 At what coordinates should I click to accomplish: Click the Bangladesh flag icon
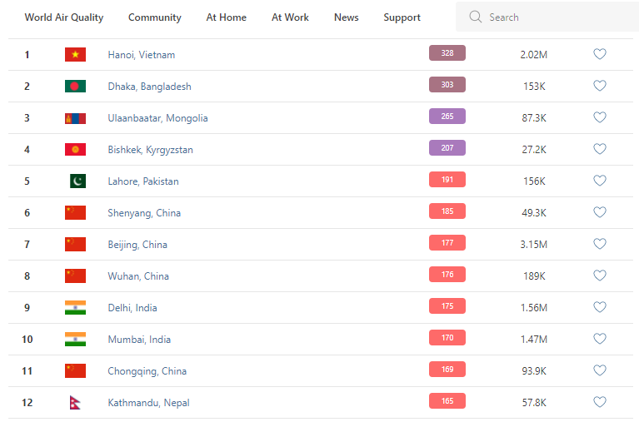75,87
